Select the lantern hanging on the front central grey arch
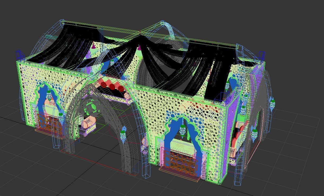 pyautogui.click(x=123, y=134)
